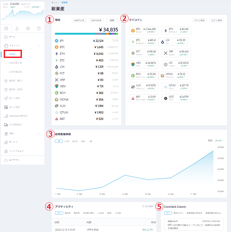The height and width of the screenshot is (232, 231).
Task: Click the 販売所（売却） cube icon
Action: [6, 89]
